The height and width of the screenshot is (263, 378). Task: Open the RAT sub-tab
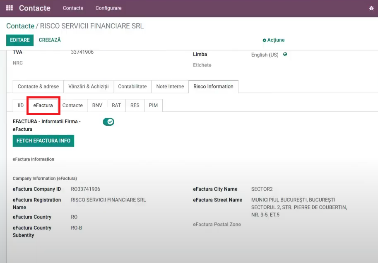(116, 105)
